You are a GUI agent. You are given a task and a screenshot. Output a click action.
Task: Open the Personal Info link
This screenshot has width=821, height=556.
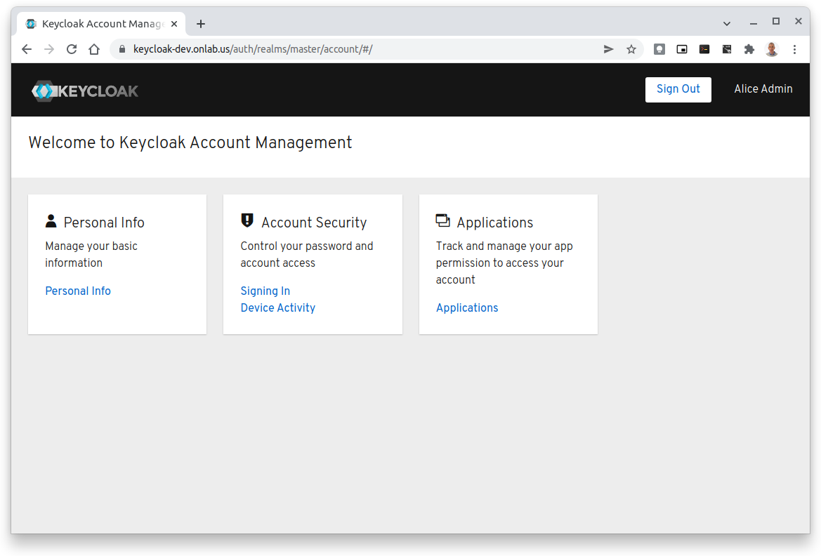(78, 291)
